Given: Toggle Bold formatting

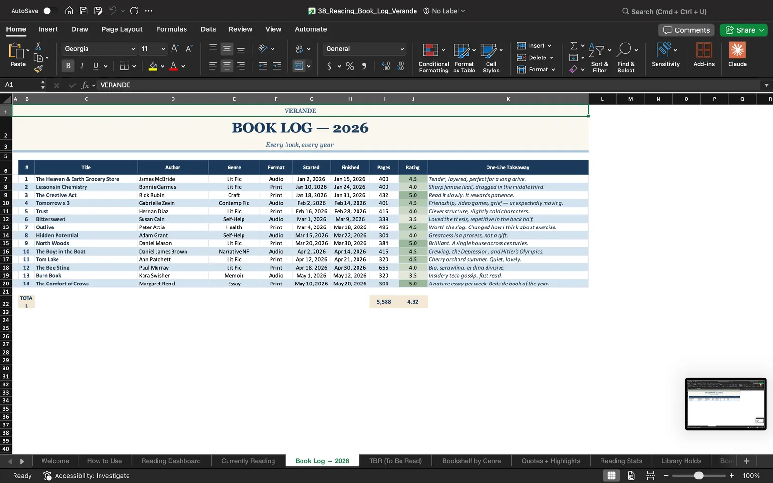Looking at the screenshot, I should (x=68, y=66).
